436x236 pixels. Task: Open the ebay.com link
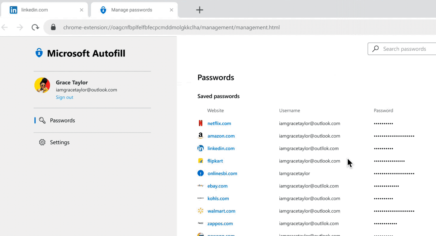coord(217,186)
